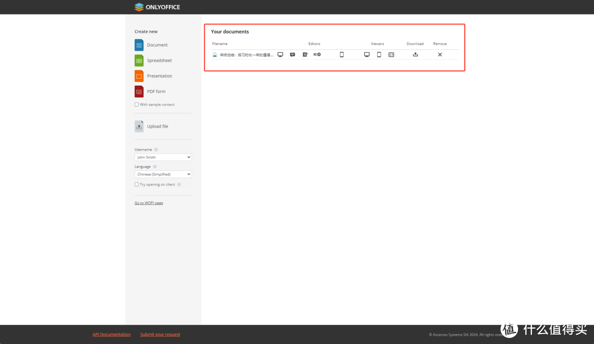Open document in form-filling editor mode
The image size is (594, 344).
[317, 54]
